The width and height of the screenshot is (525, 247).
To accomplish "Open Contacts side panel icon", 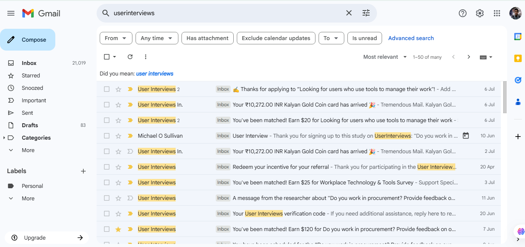I will [x=518, y=102].
